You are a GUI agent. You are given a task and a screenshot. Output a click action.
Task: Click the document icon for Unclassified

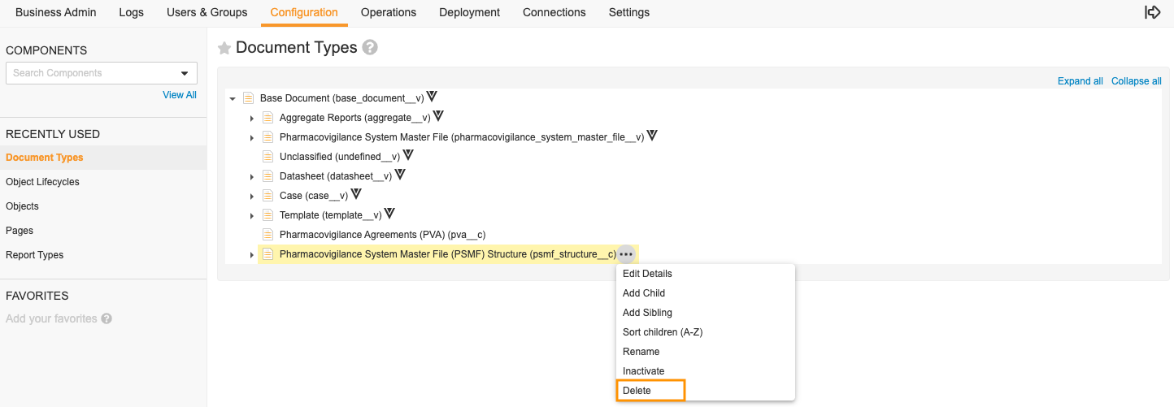pyautogui.click(x=267, y=156)
